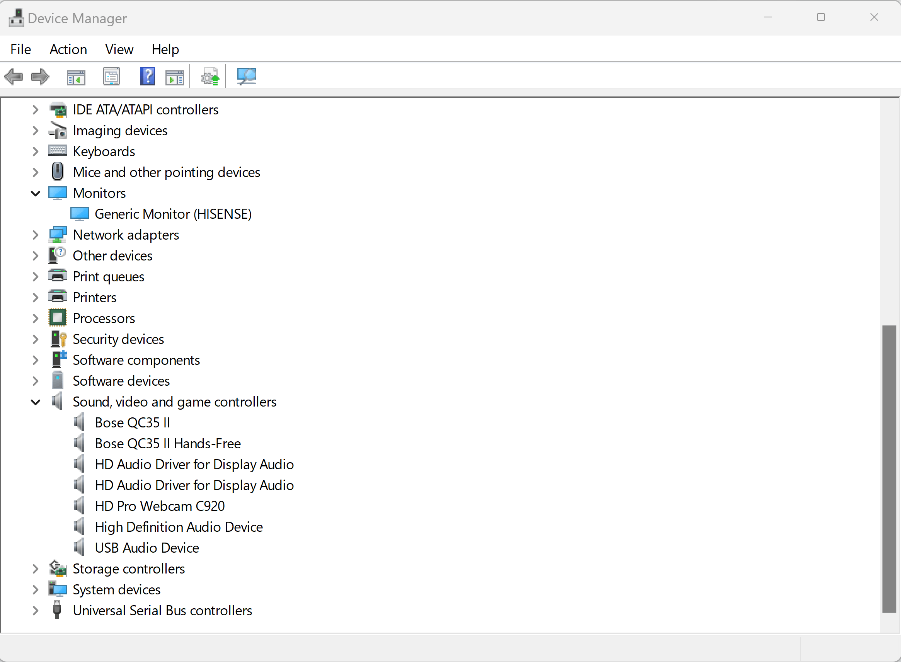Viewport: 901px width, 662px height.
Task: Click the Device Manager title bar app icon
Action: click(16, 18)
